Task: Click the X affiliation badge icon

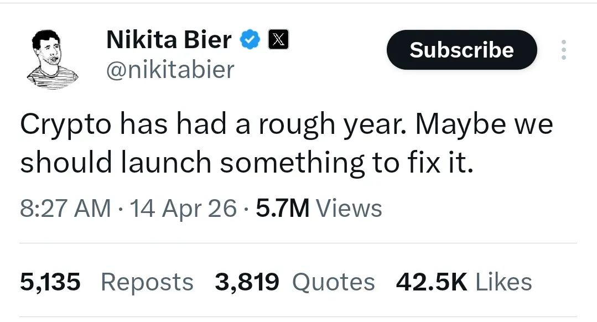Action: [x=278, y=40]
